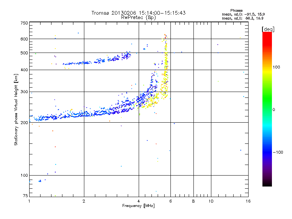Pick the black bottom of the colorbar
Image resolution: width=292 pixels, height=219 pixels.
pyautogui.click(x=267, y=184)
